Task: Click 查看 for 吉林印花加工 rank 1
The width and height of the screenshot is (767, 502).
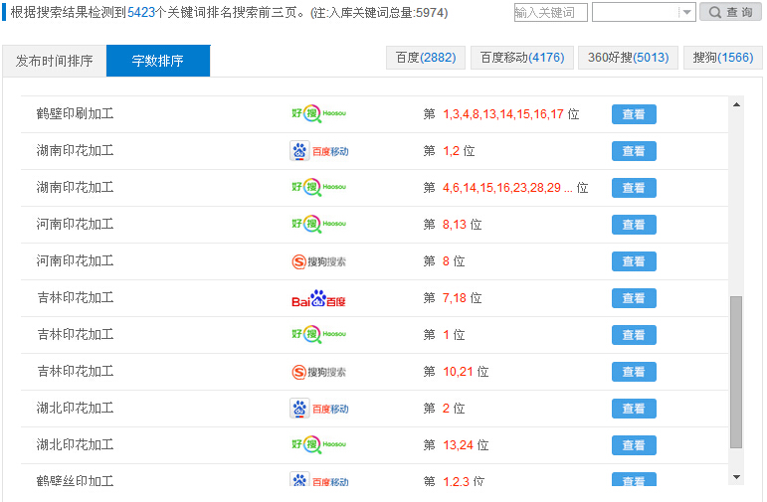Action: tap(634, 335)
